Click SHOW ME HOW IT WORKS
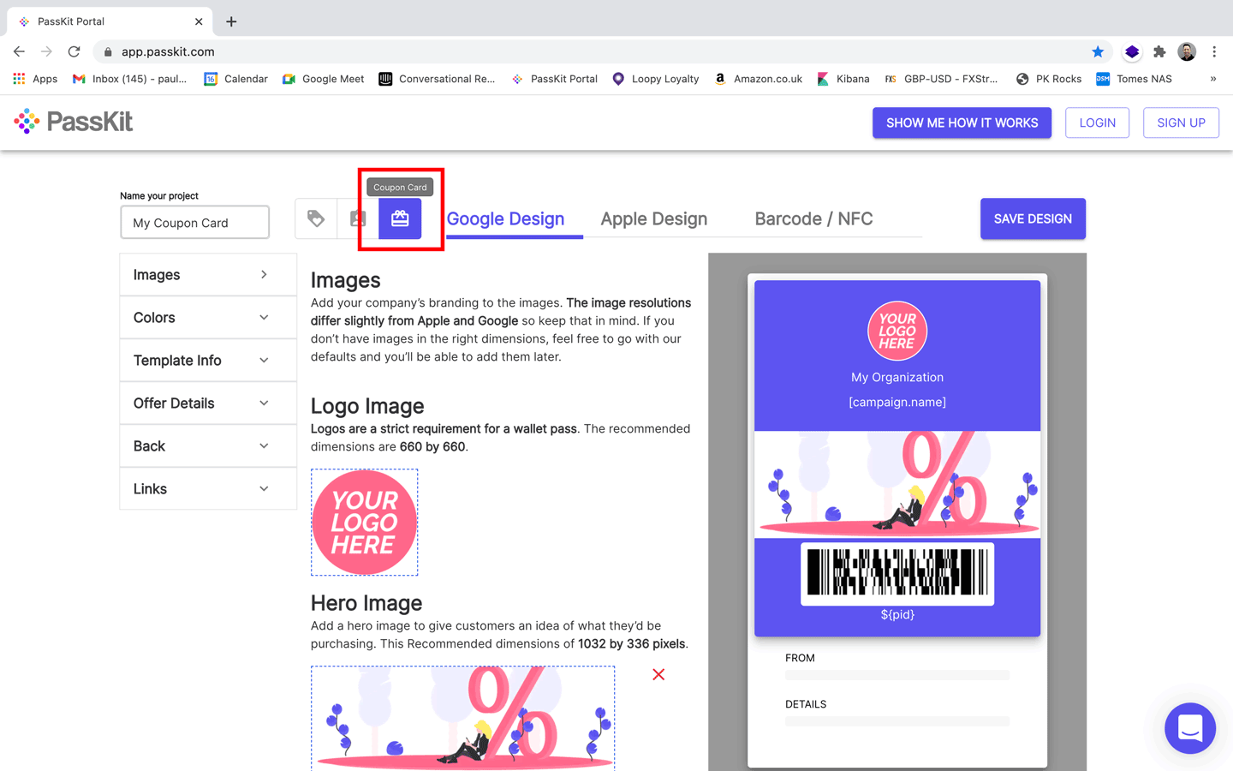The width and height of the screenshot is (1233, 771). click(x=962, y=123)
